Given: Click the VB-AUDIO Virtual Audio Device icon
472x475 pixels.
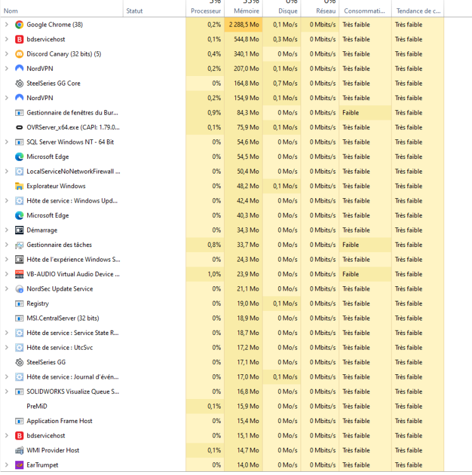Looking at the screenshot, I should coord(19,274).
